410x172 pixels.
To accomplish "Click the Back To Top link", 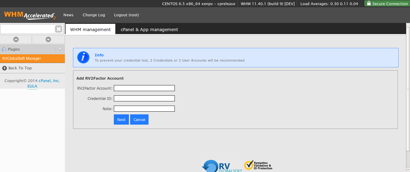I will click(x=20, y=68).
